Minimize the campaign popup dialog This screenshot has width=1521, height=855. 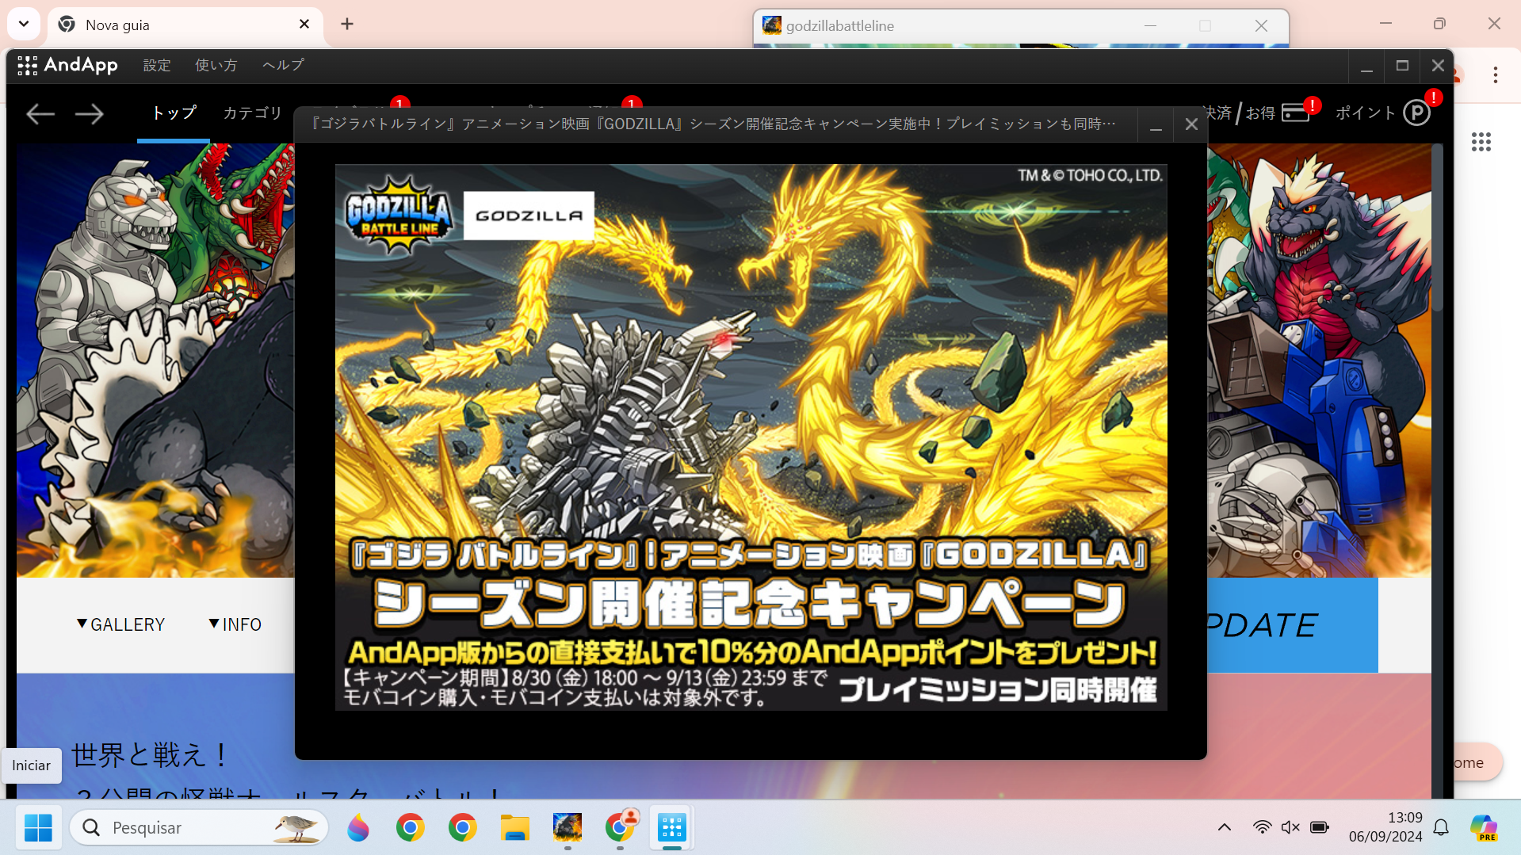click(1156, 124)
